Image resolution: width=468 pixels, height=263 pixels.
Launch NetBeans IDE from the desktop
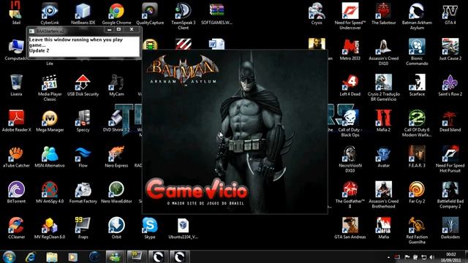click(x=83, y=12)
